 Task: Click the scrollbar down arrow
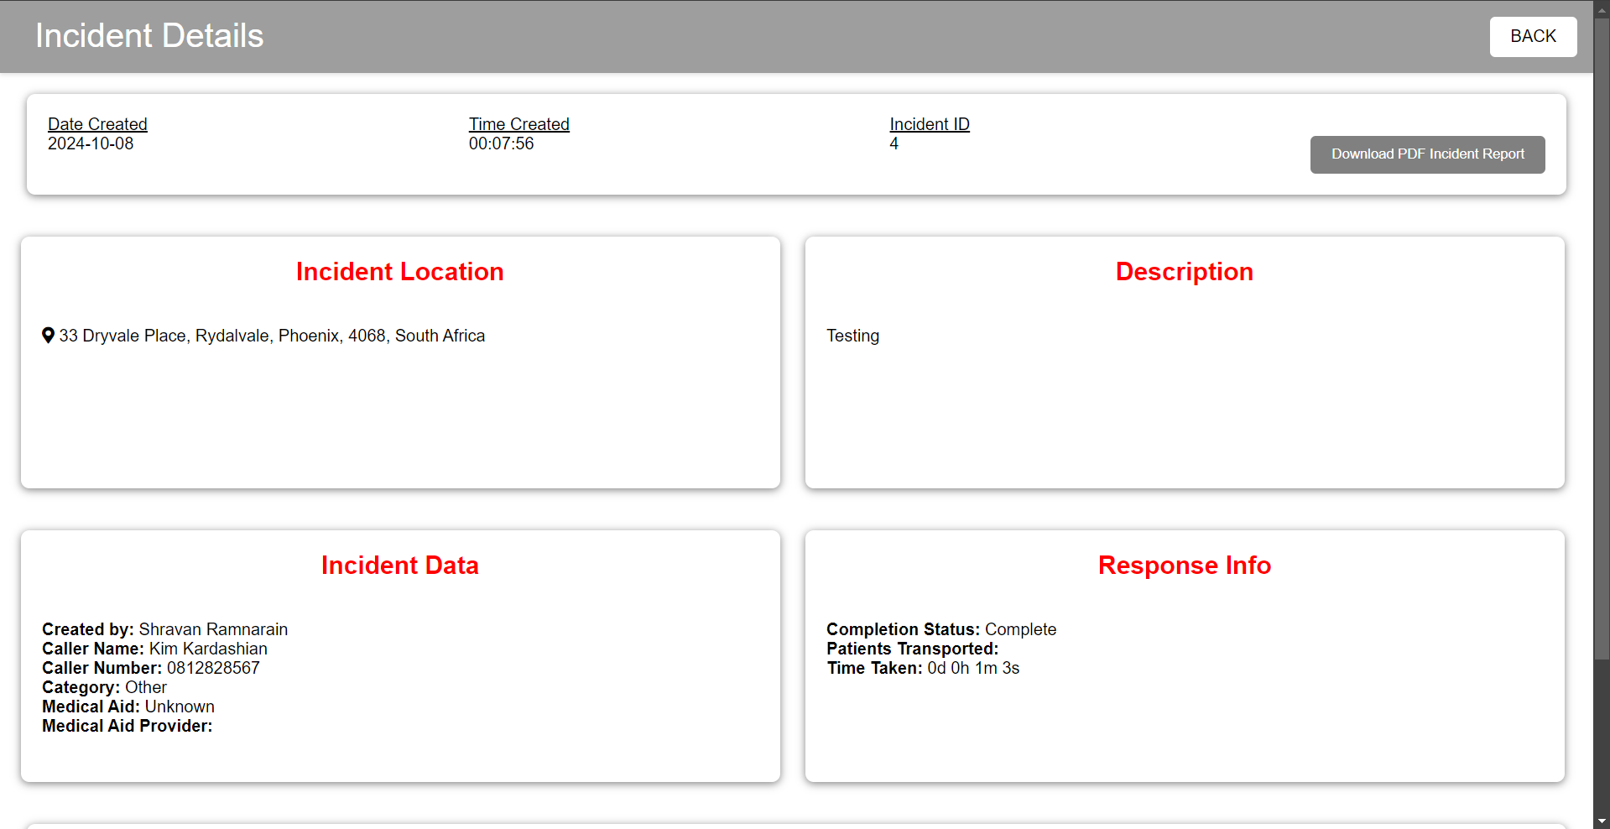(1602, 821)
